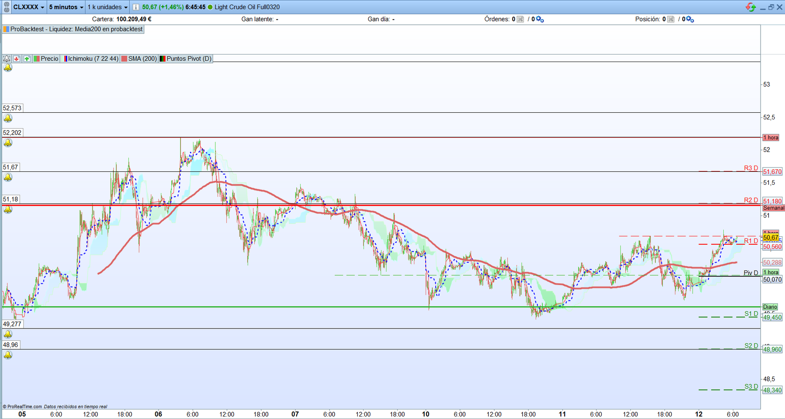Select the 52,202 horizontal line label
The height and width of the screenshot is (419, 785).
12,133
